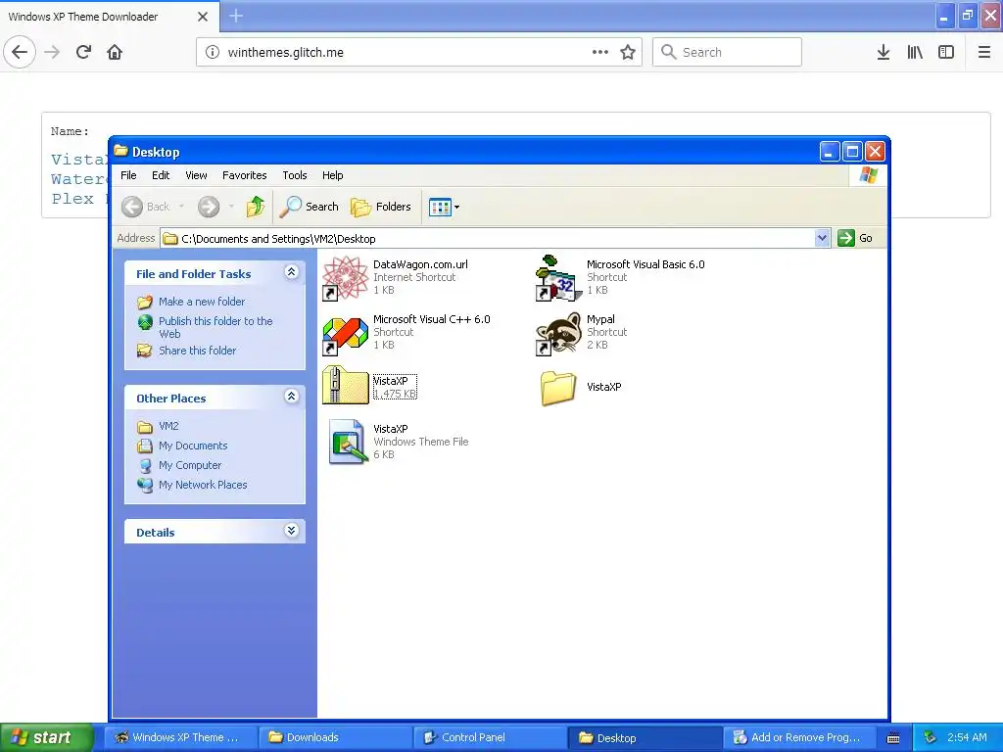Viewport: 1003px width, 752px height.
Task: Switch to Downloads taskbar button
Action: point(335,737)
